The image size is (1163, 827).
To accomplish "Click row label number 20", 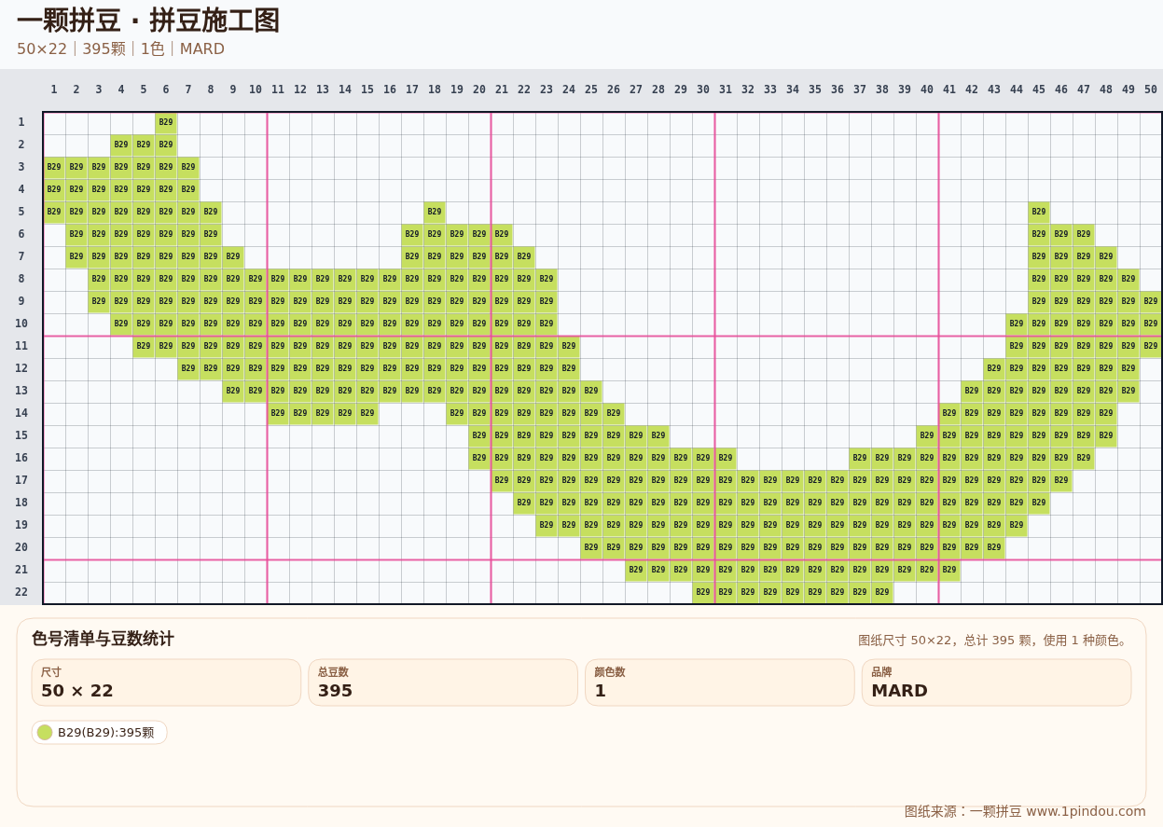I will click(x=21, y=548).
